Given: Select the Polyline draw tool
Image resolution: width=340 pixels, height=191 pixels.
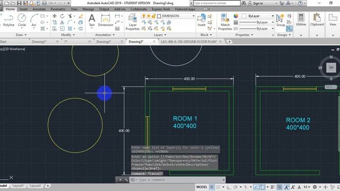Looking at the screenshot, I should click(x=8, y=20).
